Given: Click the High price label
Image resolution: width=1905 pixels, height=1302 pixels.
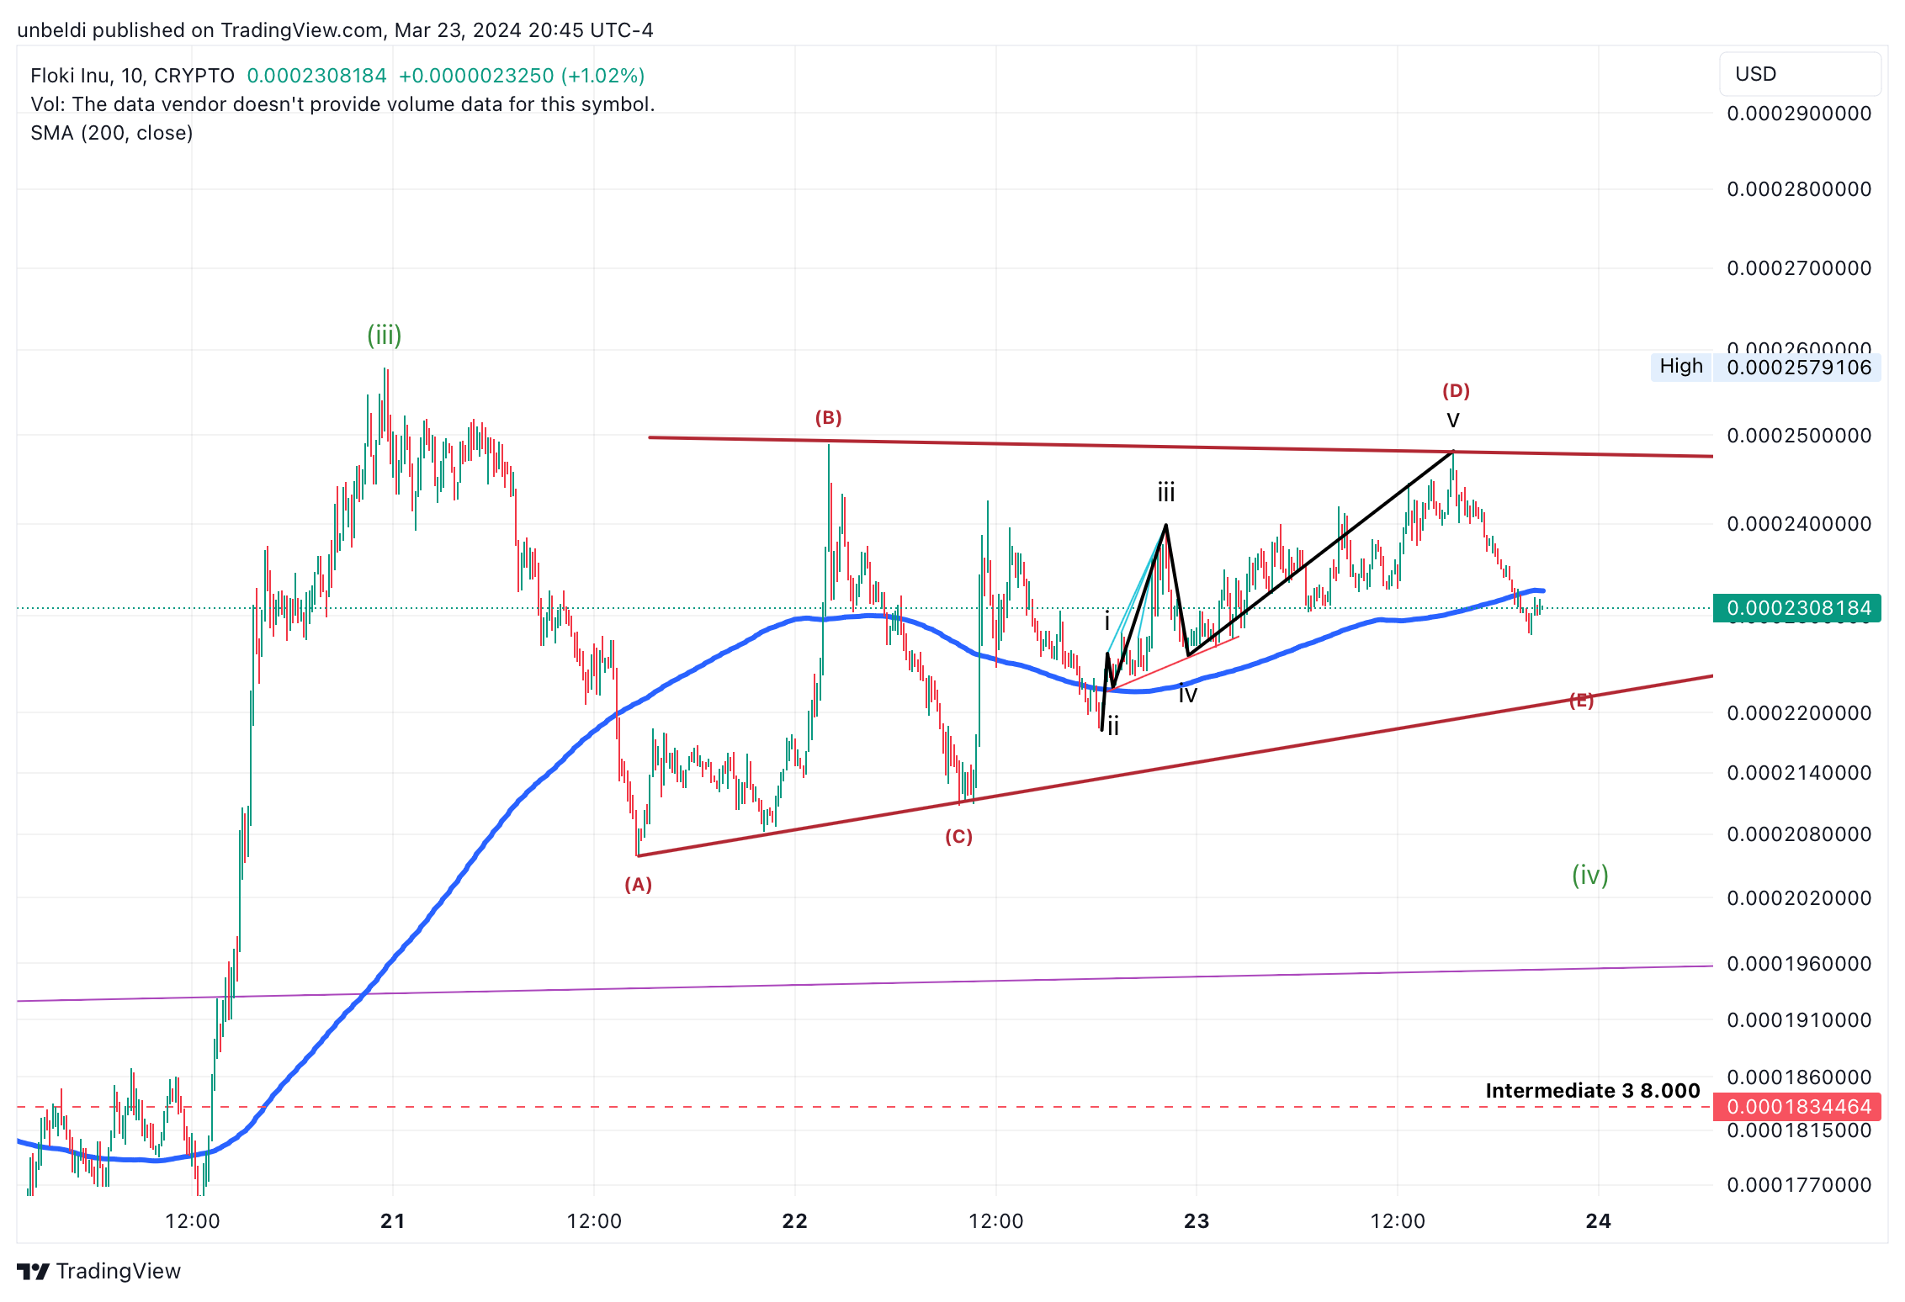Looking at the screenshot, I should pos(1681,367).
